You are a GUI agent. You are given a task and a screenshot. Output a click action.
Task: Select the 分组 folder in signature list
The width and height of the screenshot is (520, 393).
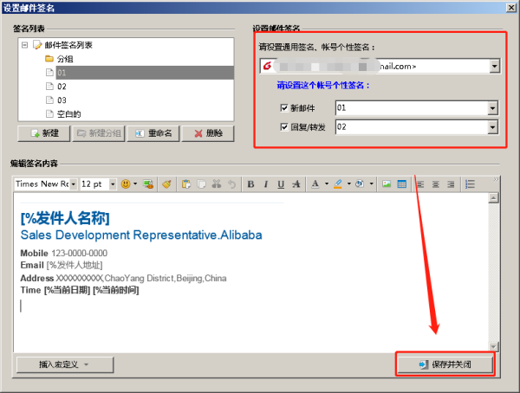click(65, 59)
